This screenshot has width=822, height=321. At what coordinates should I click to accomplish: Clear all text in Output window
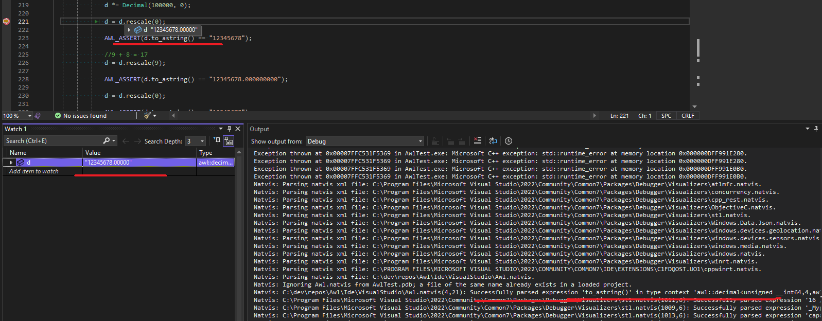point(478,141)
